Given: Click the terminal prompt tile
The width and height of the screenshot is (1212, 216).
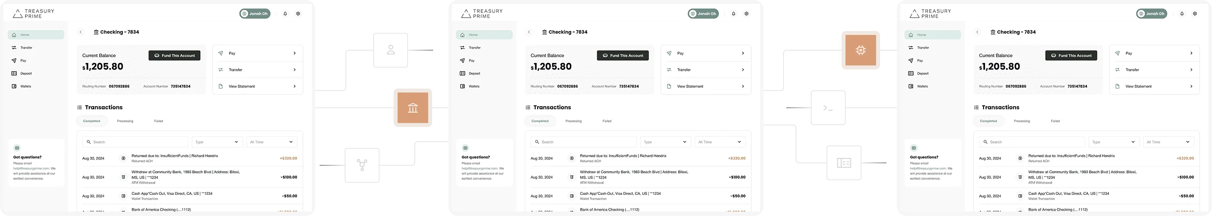Looking at the screenshot, I should point(828,108).
